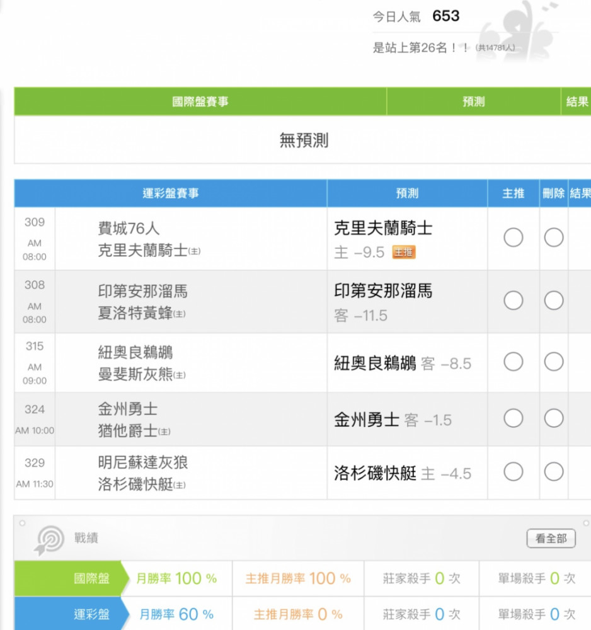
Task: Select 主推 radio for 印第安那溜馬 game 308
Action: pyautogui.click(x=513, y=301)
